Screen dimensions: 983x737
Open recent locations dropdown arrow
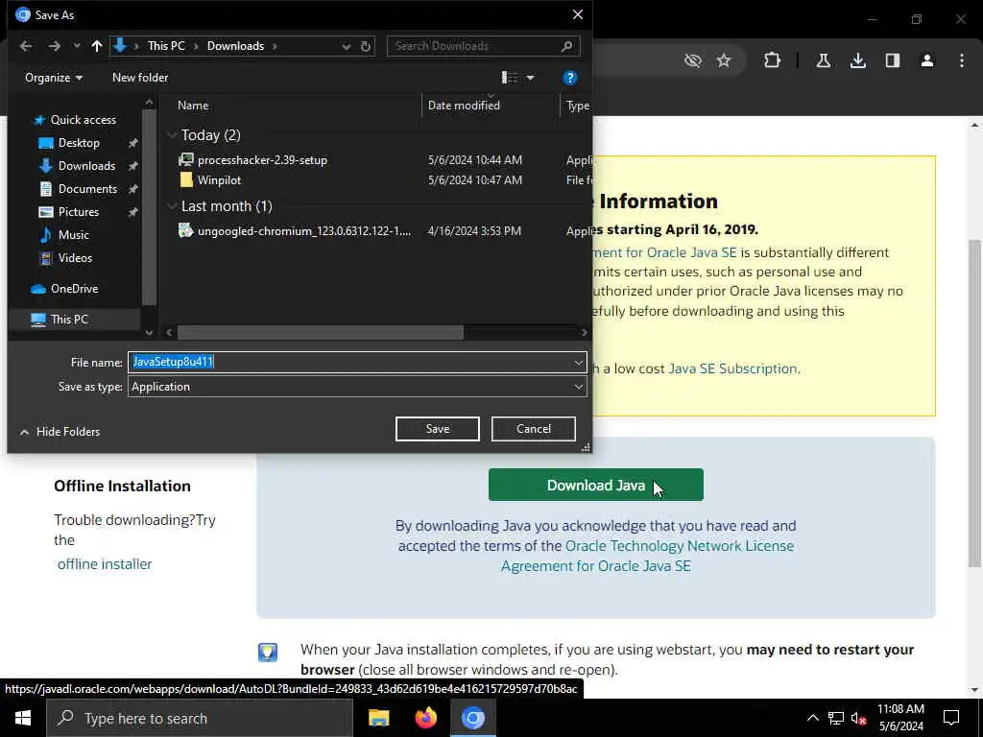(x=77, y=46)
